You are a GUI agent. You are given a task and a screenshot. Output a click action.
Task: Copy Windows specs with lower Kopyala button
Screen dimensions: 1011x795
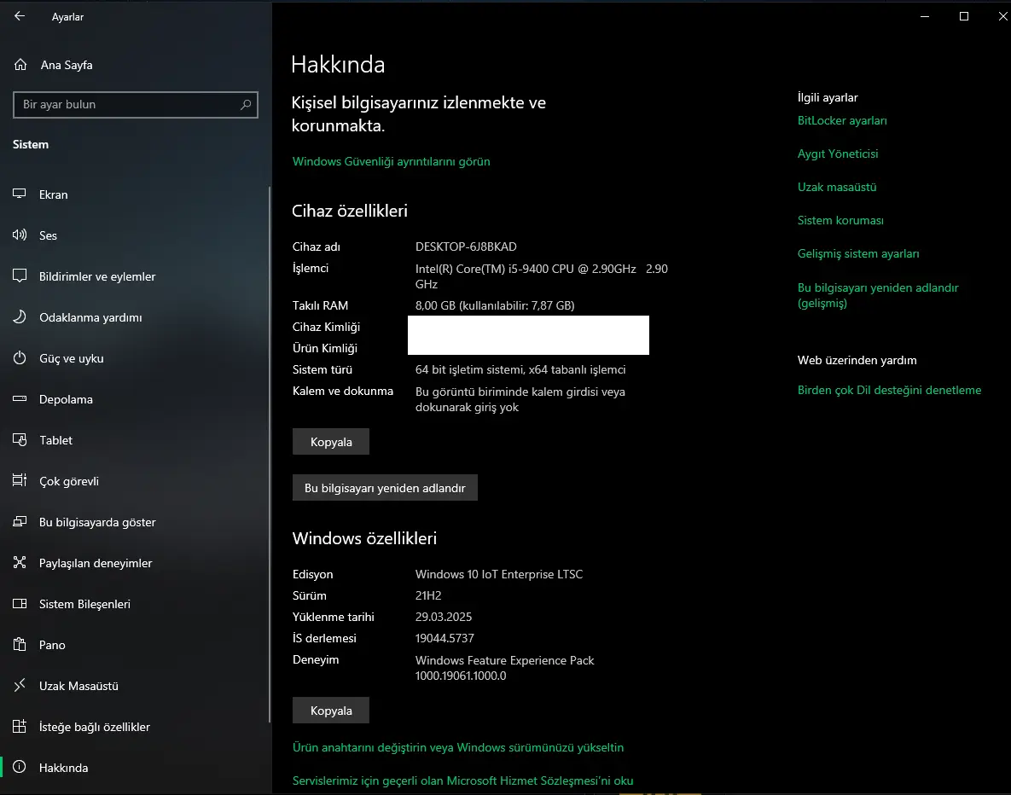[x=331, y=711]
